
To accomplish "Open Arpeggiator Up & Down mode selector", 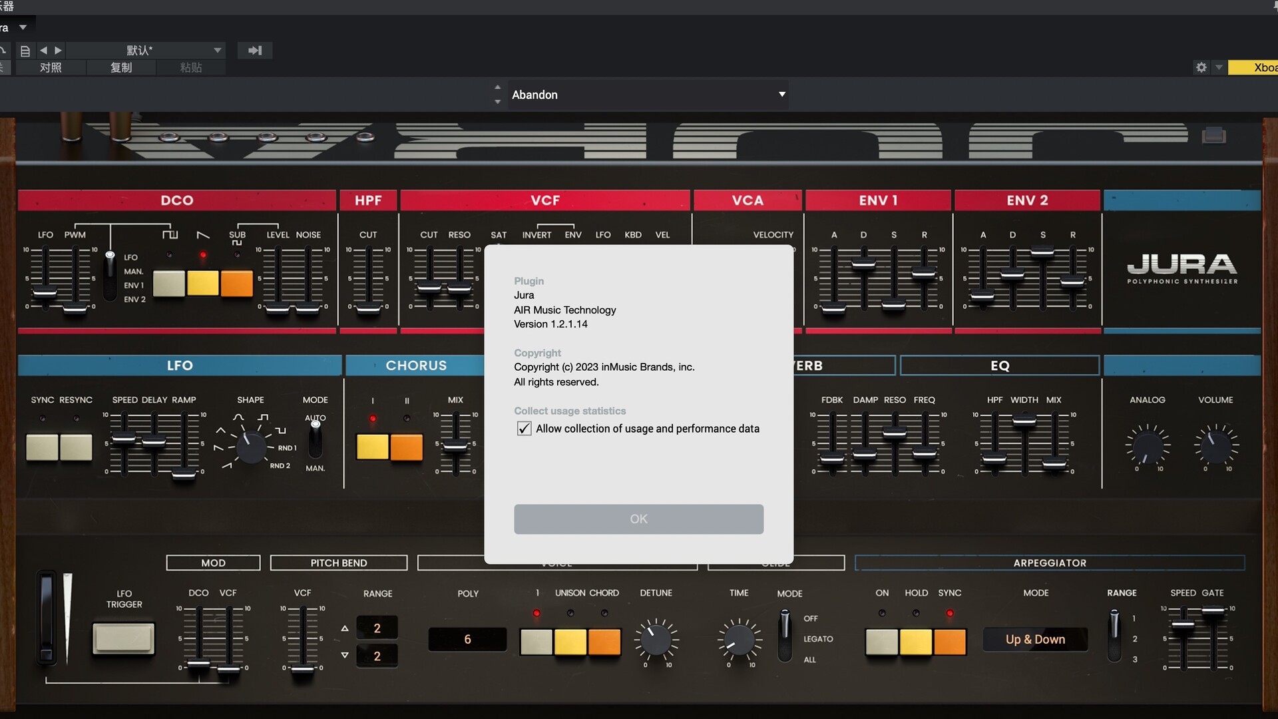I will [1035, 639].
